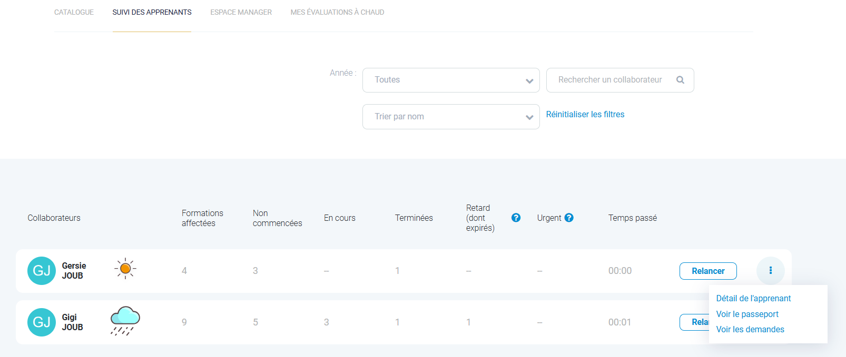Focus the Rechercher un collaborateur field
Image resolution: width=846 pixels, height=357 pixels.
pyautogui.click(x=610, y=80)
